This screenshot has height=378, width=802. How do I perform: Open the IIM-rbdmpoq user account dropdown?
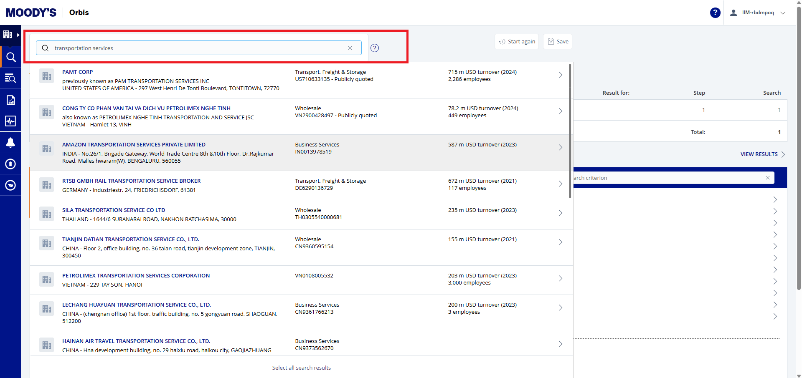pos(757,13)
